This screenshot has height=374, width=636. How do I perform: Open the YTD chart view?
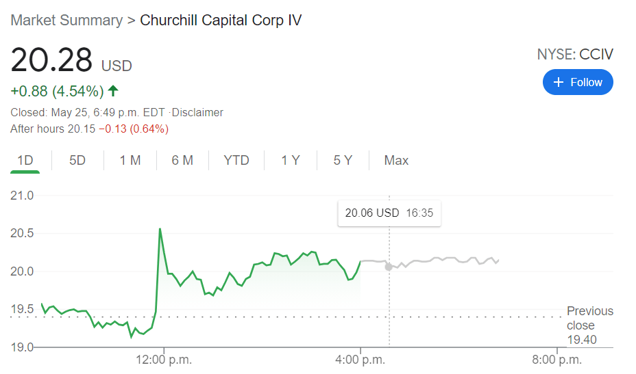pos(236,161)
